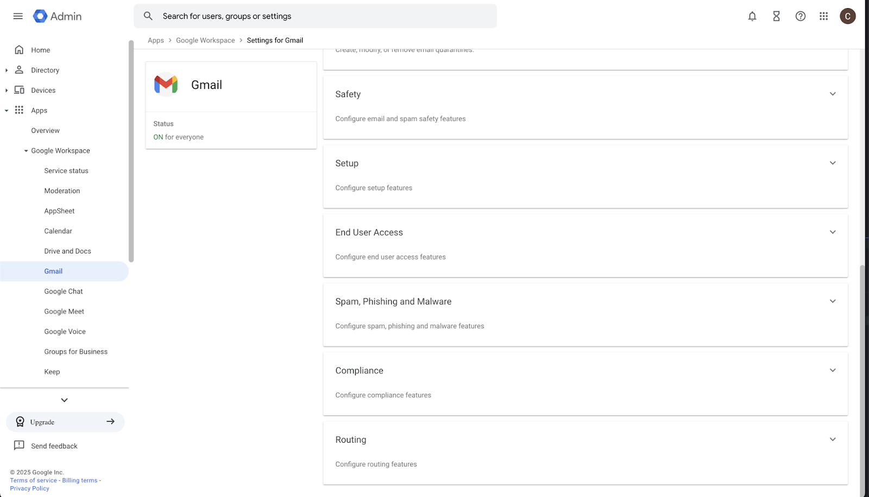Click the Gmail logo icon

[x=166, y=85]
